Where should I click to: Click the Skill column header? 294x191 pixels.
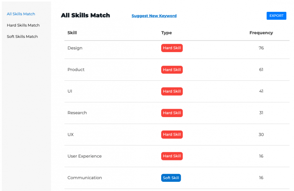(x=72, y=33)
